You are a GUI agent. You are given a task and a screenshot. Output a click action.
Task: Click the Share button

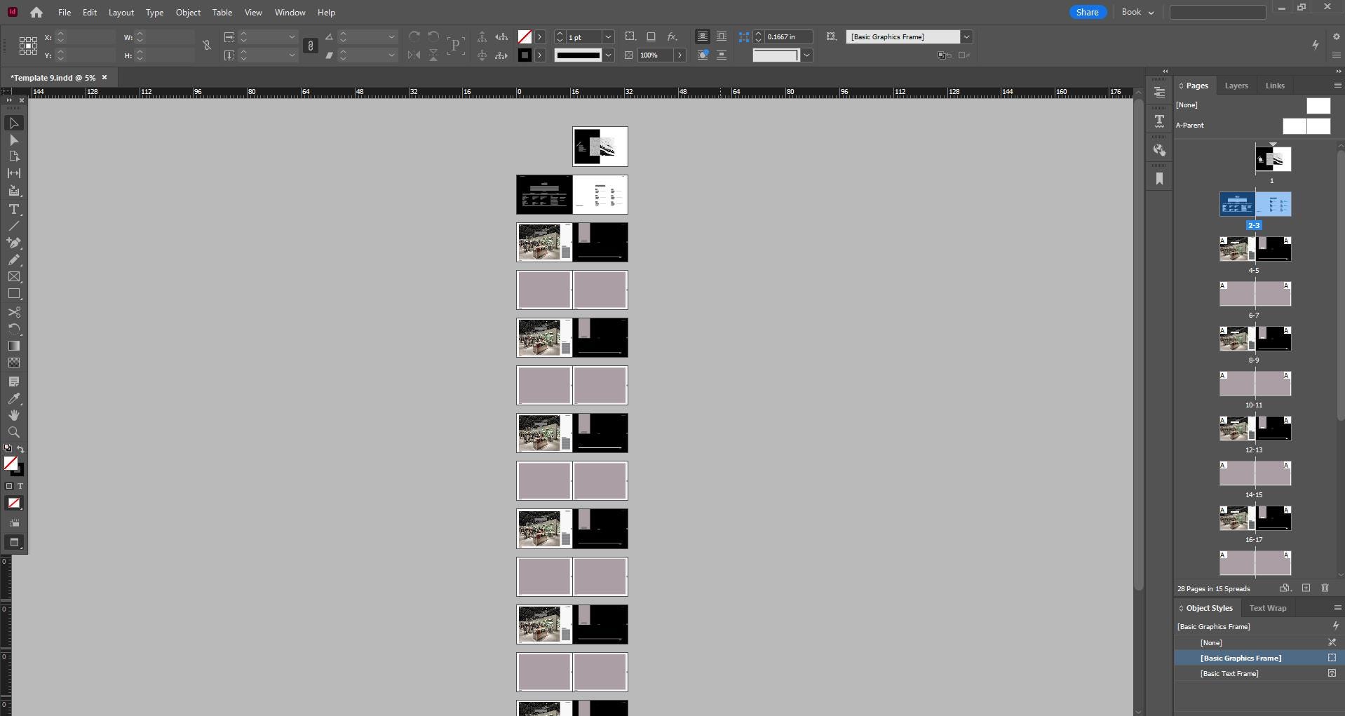click(1087, 12)
